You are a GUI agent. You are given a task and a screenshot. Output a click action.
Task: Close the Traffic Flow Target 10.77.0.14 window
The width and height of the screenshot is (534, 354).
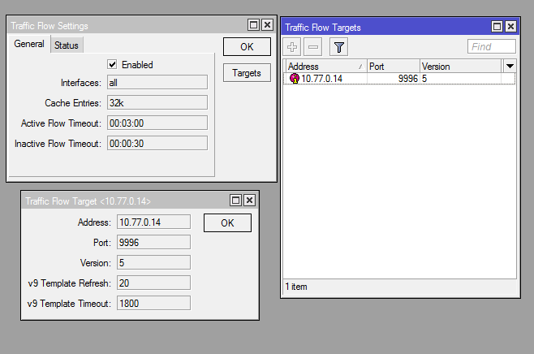click(250, 201)
